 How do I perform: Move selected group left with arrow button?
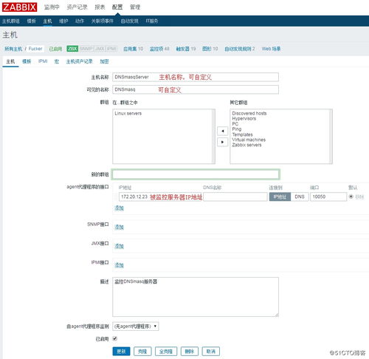[x=222, y=131]
